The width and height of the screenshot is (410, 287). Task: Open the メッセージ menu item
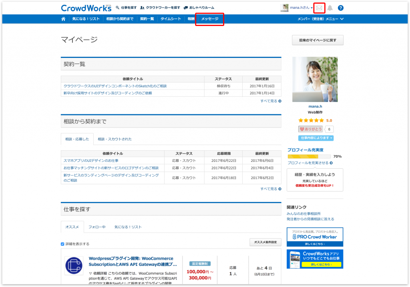pos(209,19)
